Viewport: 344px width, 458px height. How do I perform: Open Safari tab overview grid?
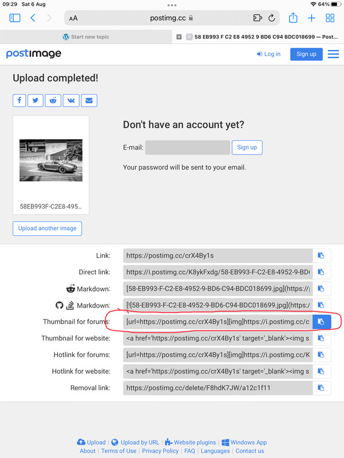[x=330, y=18]
